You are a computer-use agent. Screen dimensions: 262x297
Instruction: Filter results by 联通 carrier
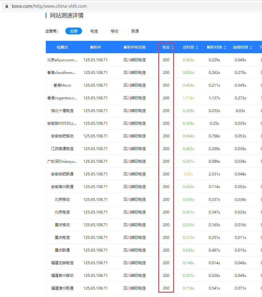tap(135, 31)
